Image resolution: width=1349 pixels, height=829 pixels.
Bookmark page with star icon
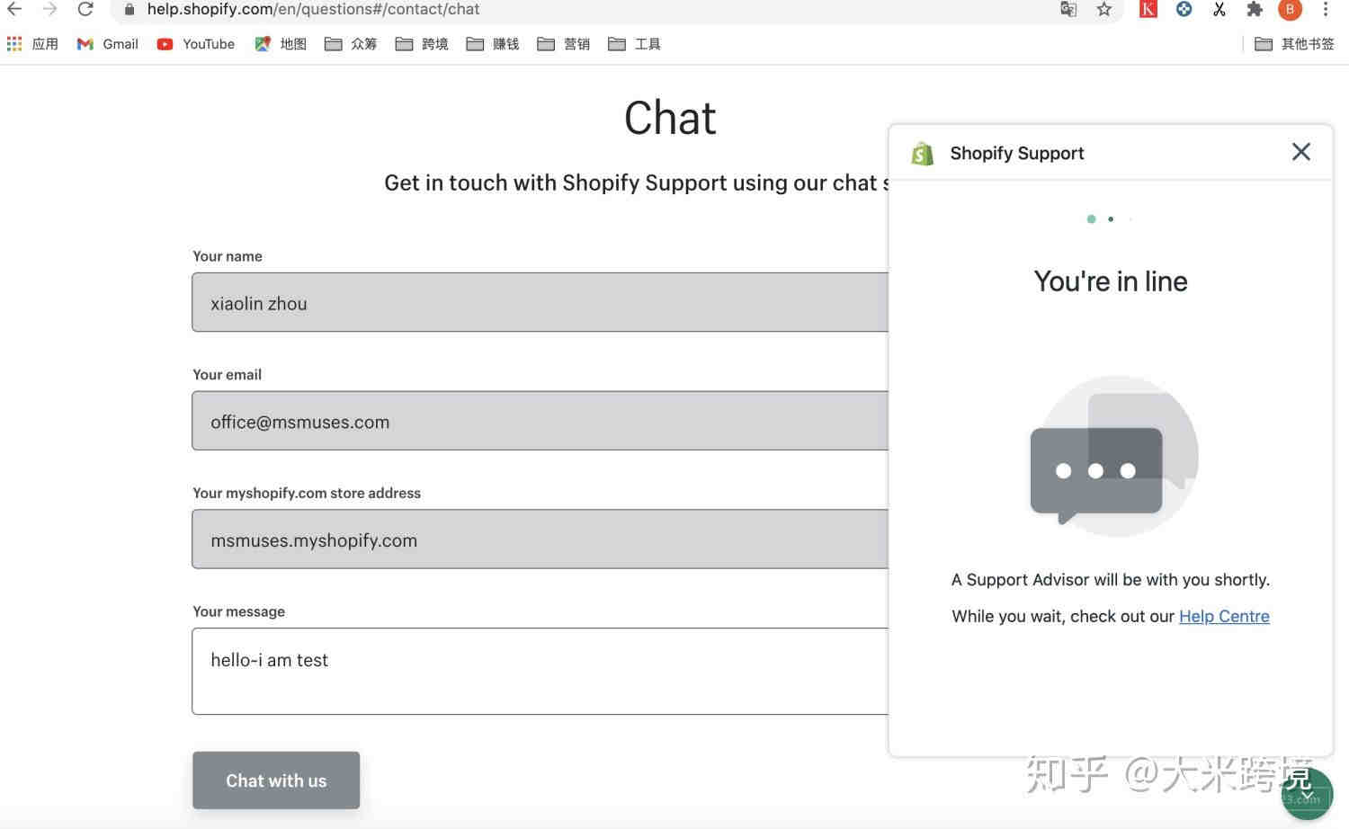click(1104, 9)
